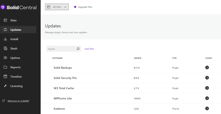Sort by the UPDATE column header

tap(137, 58)
